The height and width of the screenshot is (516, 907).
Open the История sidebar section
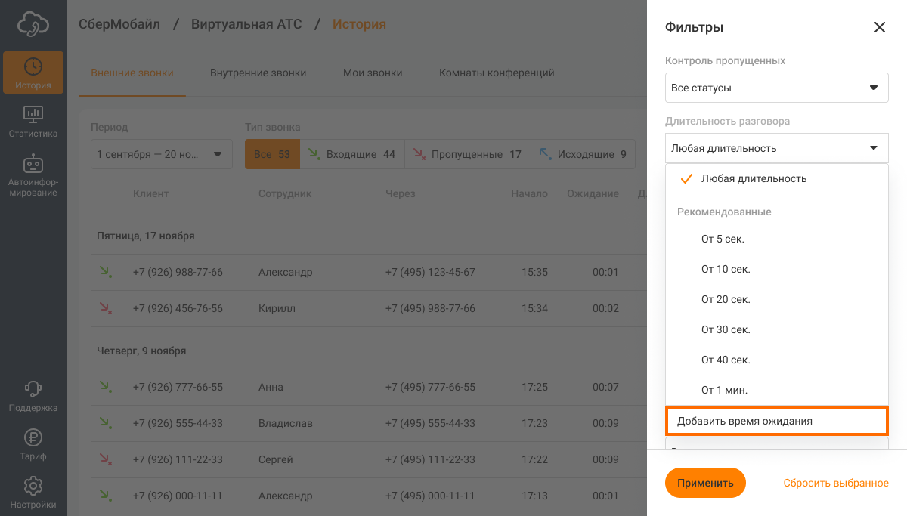33,73
